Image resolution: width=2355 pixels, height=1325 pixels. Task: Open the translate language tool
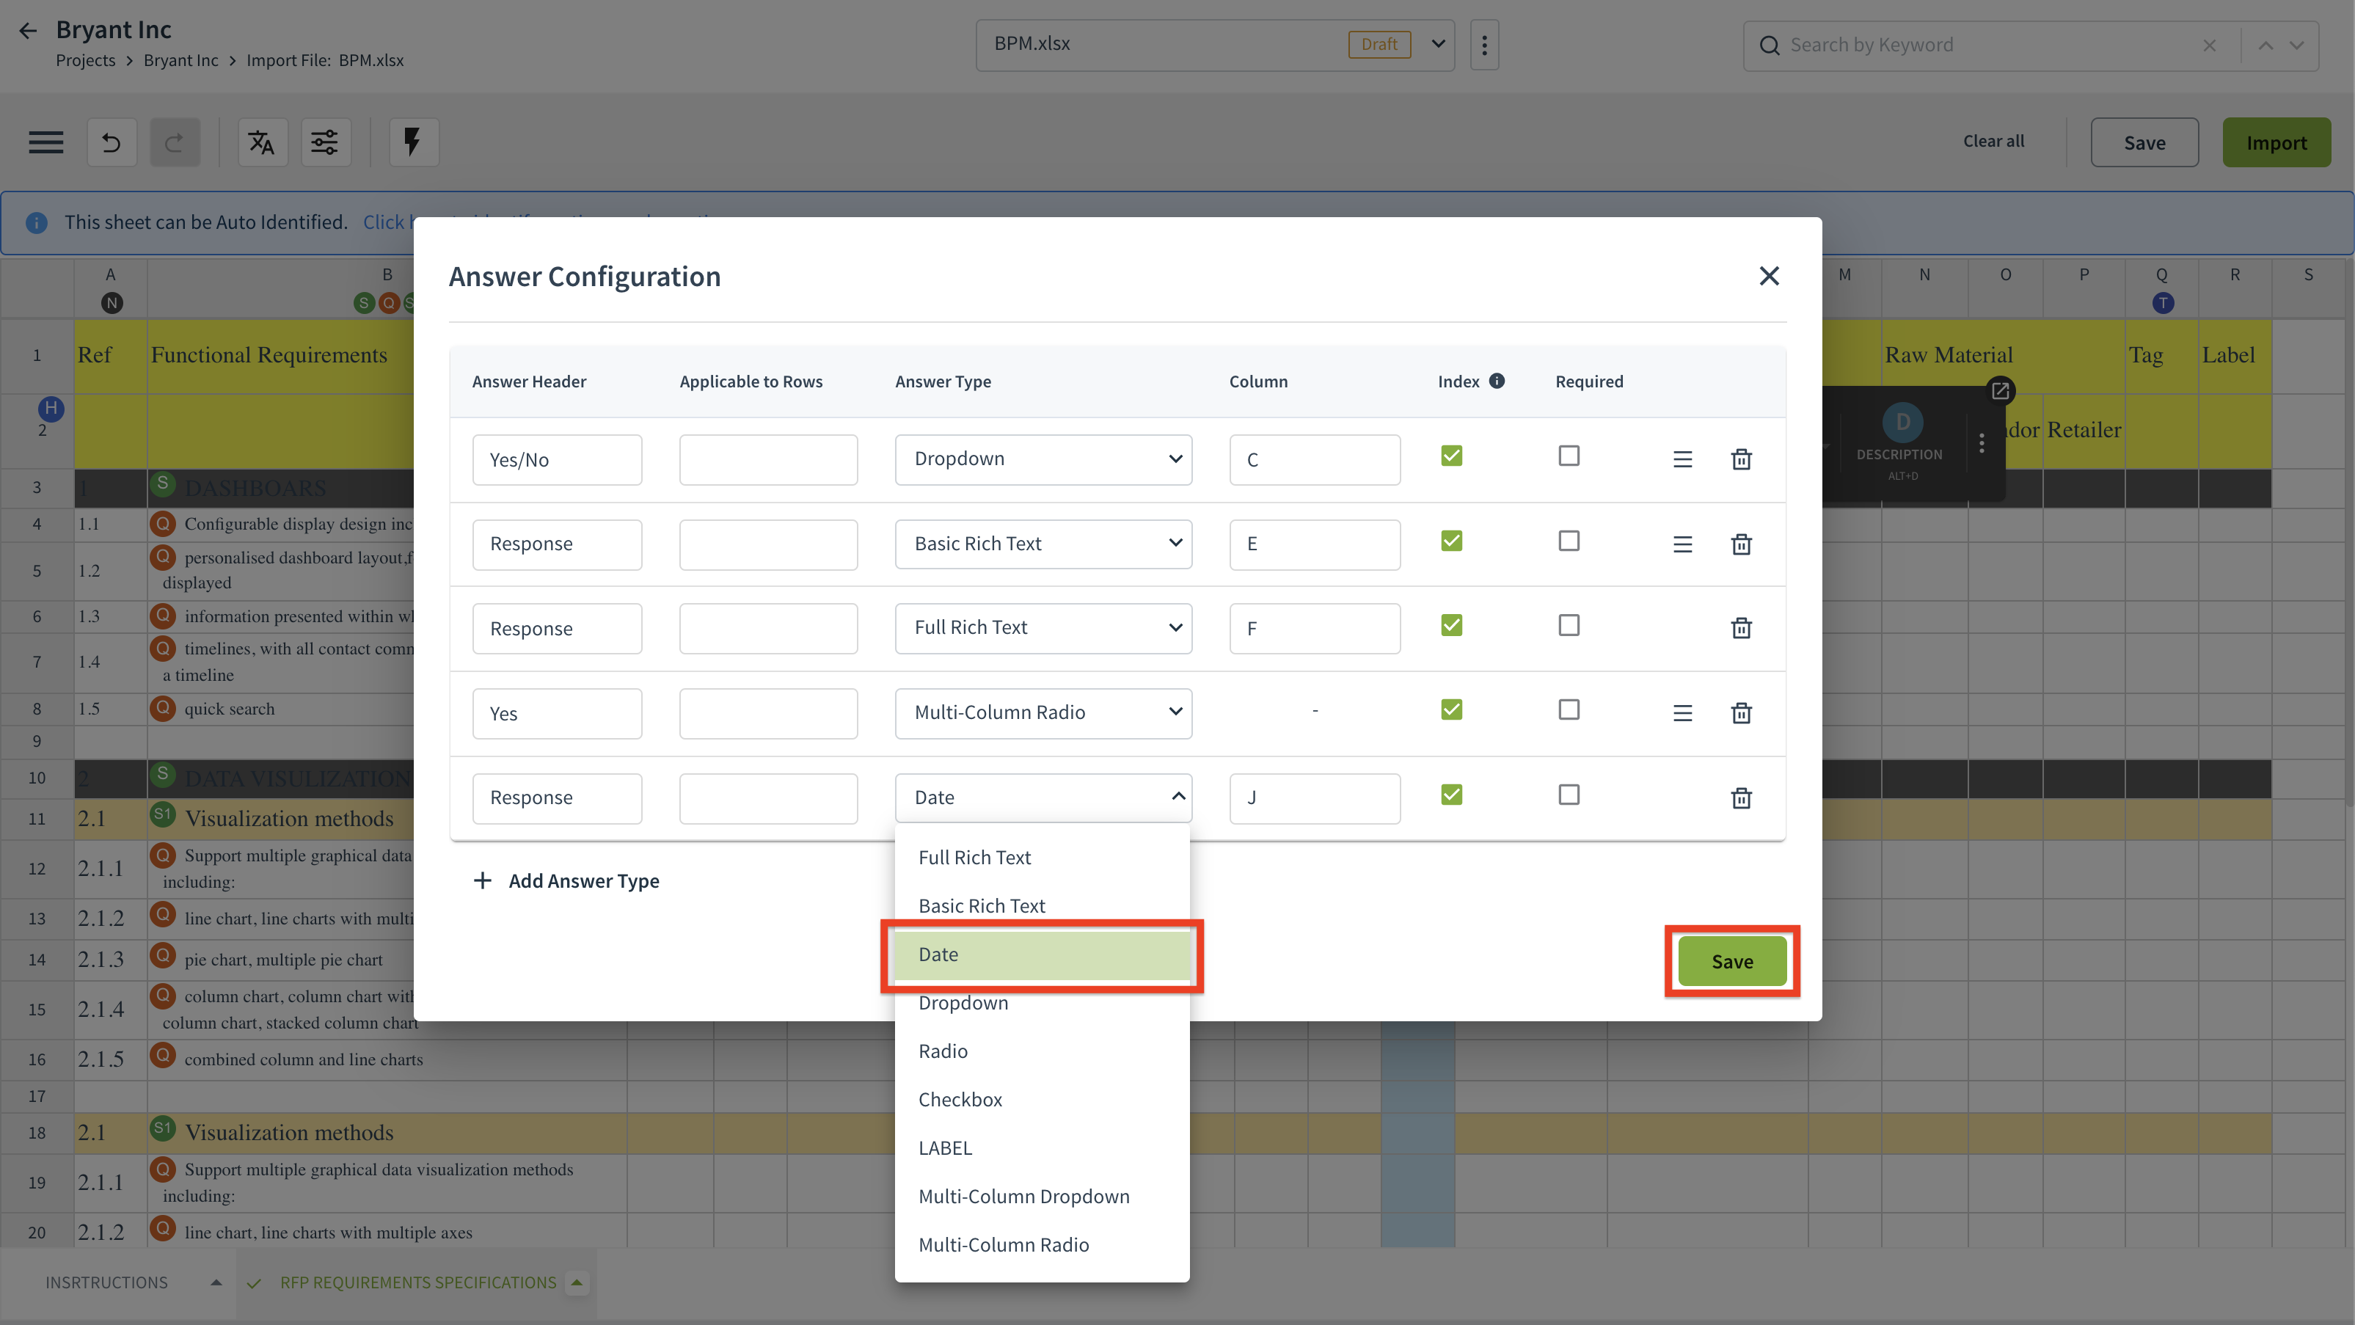[261, 142]
